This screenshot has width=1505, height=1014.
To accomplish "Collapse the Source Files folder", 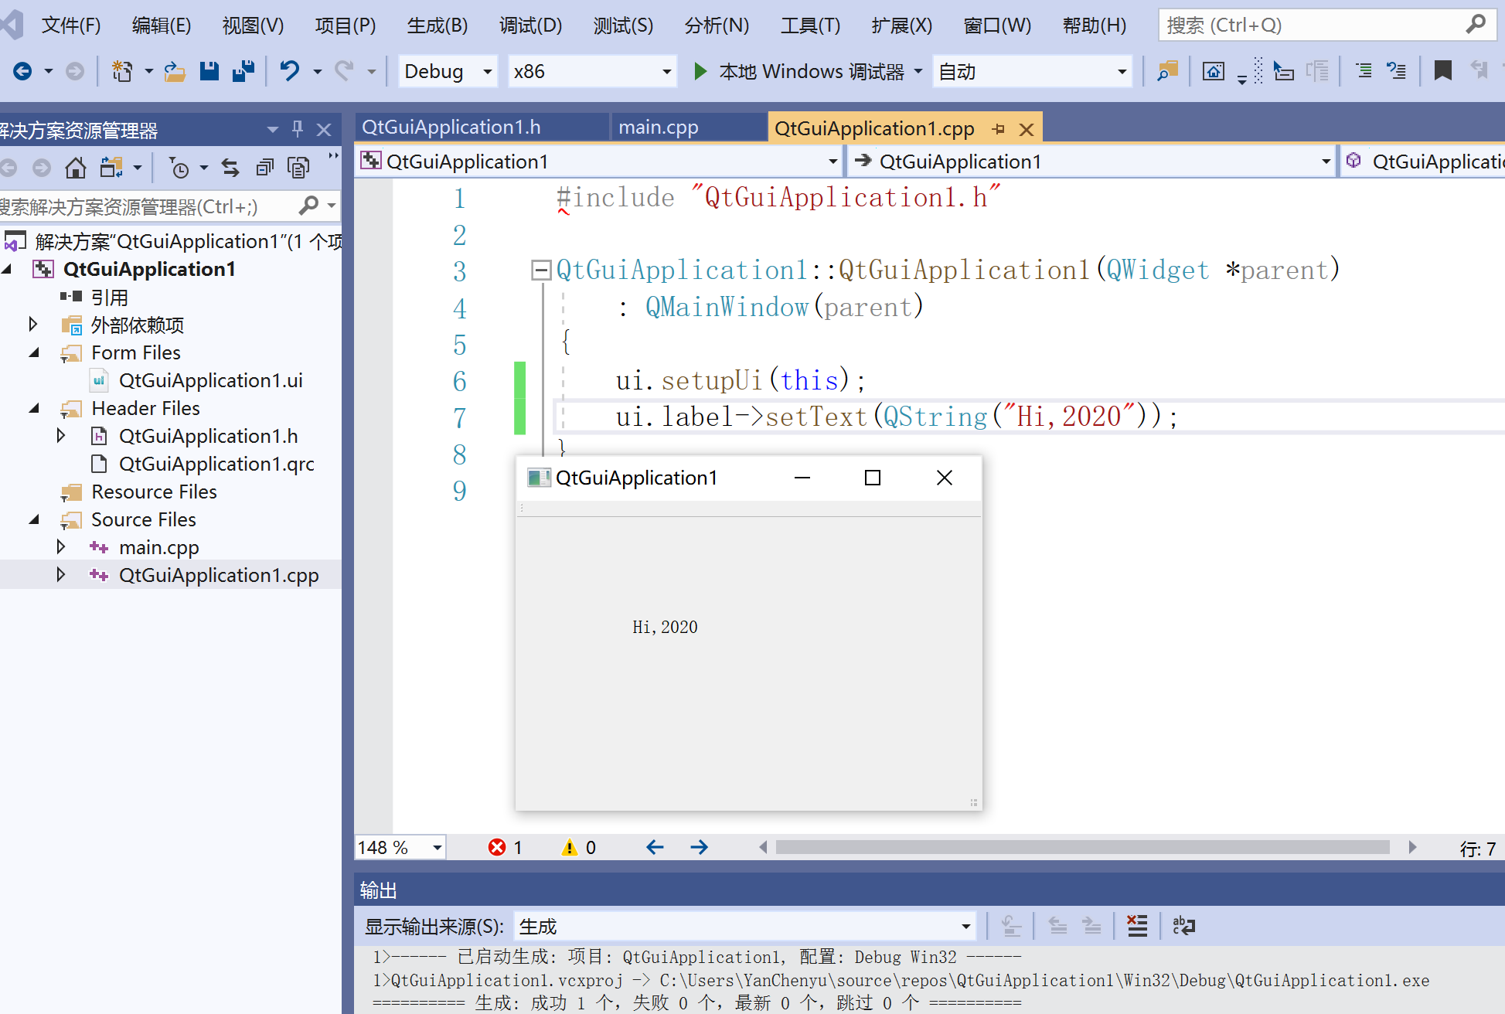I will click(33, 519).
